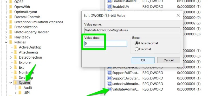
Task: Select the Explorer key in the tree
Action: click(25, 62)
